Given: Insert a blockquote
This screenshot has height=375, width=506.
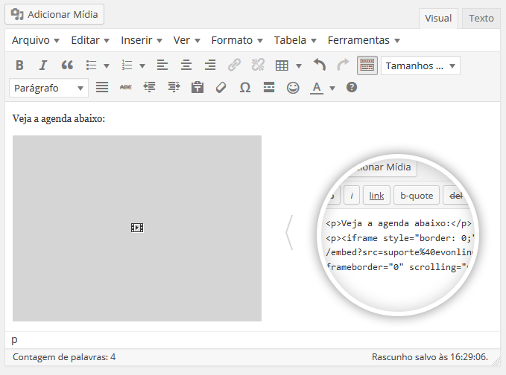Looking at the screenshot, I should tap(67, 65).
